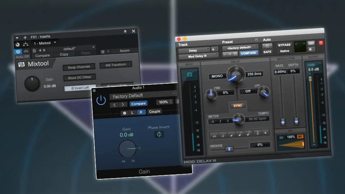Open Mixtool gear settings icon
345x194 pixels.
click(102, 52)
